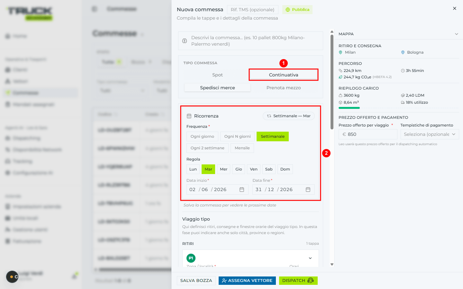
Task: Click SALVA BOZZA button
Action: pos(196,281)
